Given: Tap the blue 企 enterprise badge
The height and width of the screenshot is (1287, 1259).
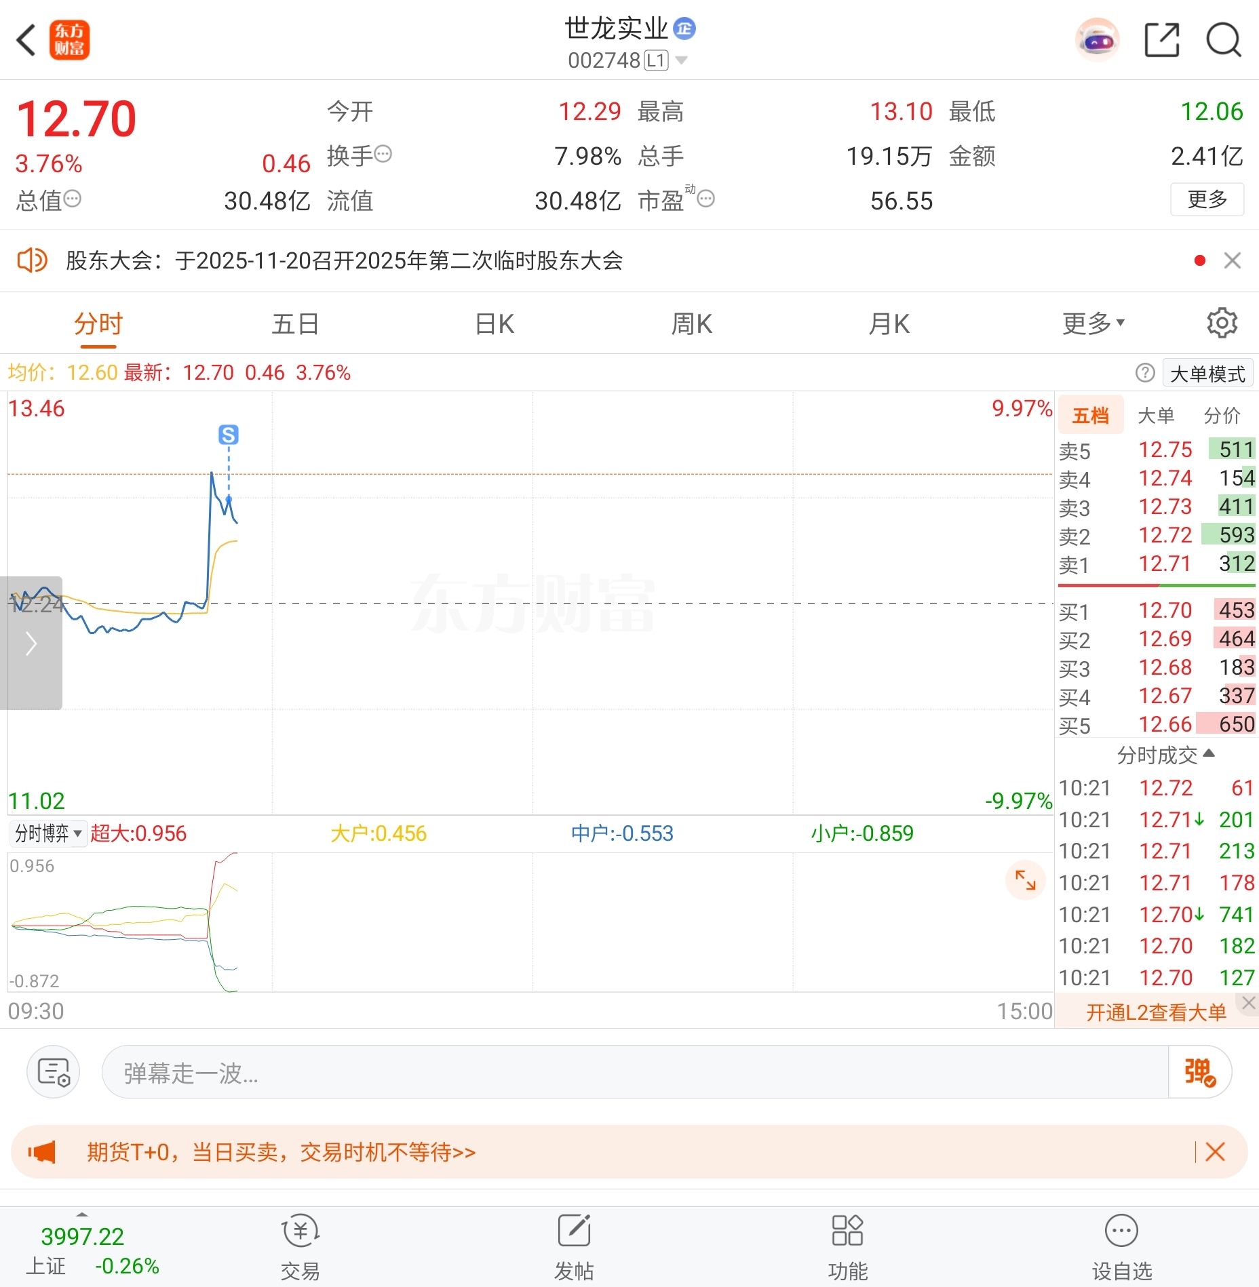Looking at the screenshot, I should point(684,28).
